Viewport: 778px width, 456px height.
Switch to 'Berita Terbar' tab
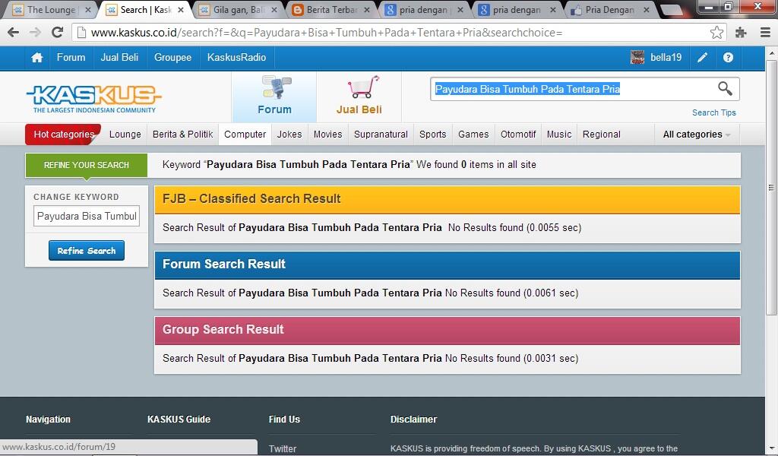[331, 10]
